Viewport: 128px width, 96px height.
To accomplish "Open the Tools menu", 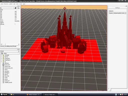I will pyautogui.click(x=21, y=4).
